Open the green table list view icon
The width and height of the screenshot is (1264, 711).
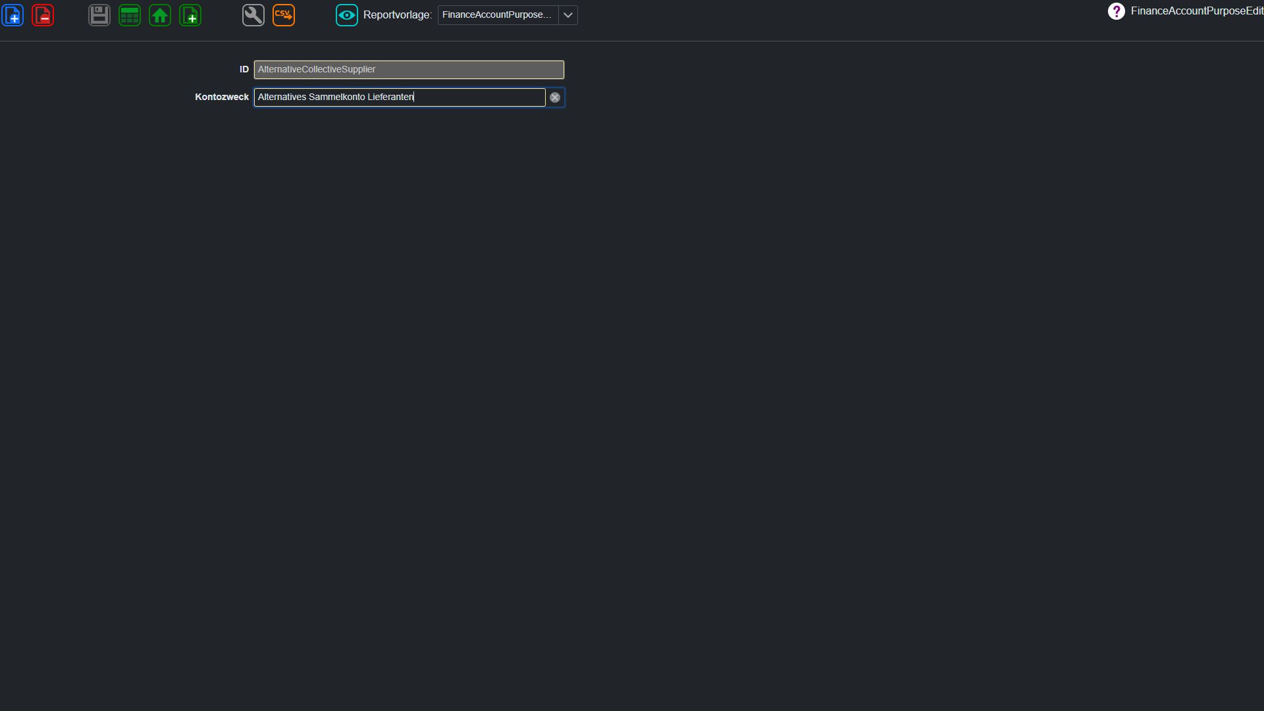(130, 15)
